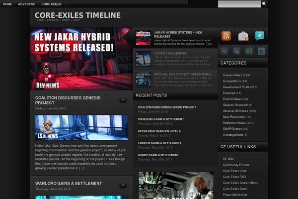Open the Captain News category
298x199 pixels.
[x=232, y=75]
